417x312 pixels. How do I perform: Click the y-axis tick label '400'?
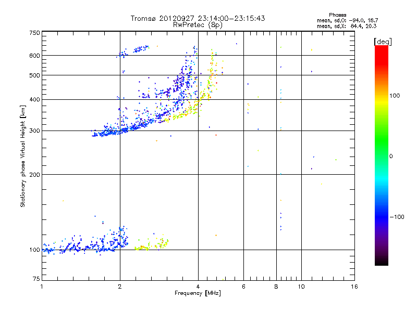(x=35, y=100)
